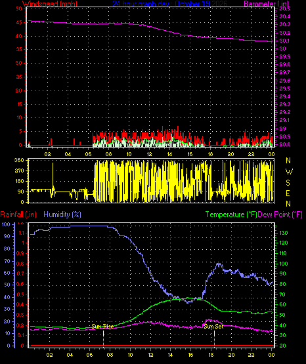Click the "Barometer (.in)" axis title
Viewport: 306px width, 364px height.
(267, 4)
